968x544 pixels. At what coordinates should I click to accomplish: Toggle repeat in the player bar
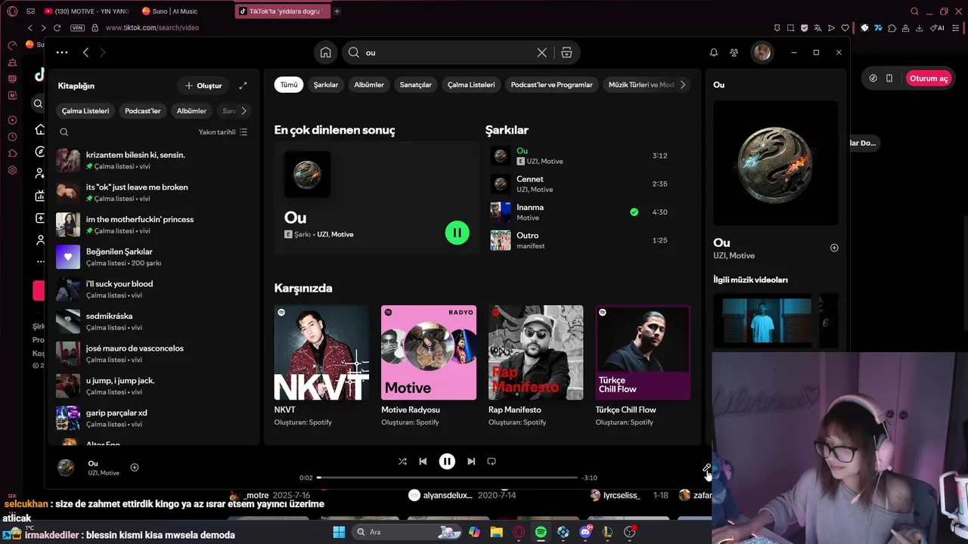(492, 461)
